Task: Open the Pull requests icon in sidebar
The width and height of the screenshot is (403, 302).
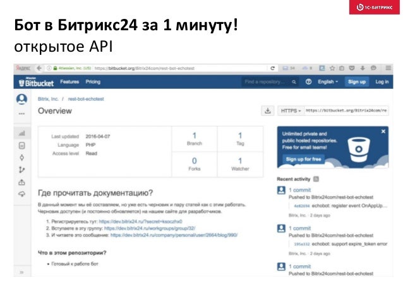Action: coord(22,182)
